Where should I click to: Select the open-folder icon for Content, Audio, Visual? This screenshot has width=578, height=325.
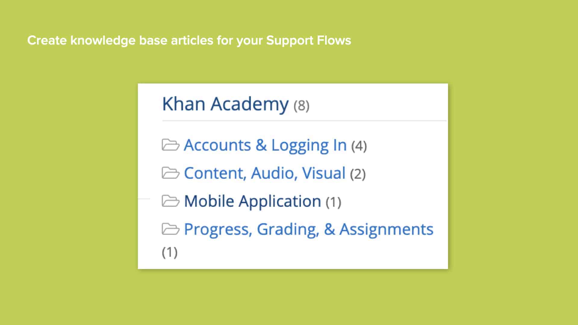point(170,173)
